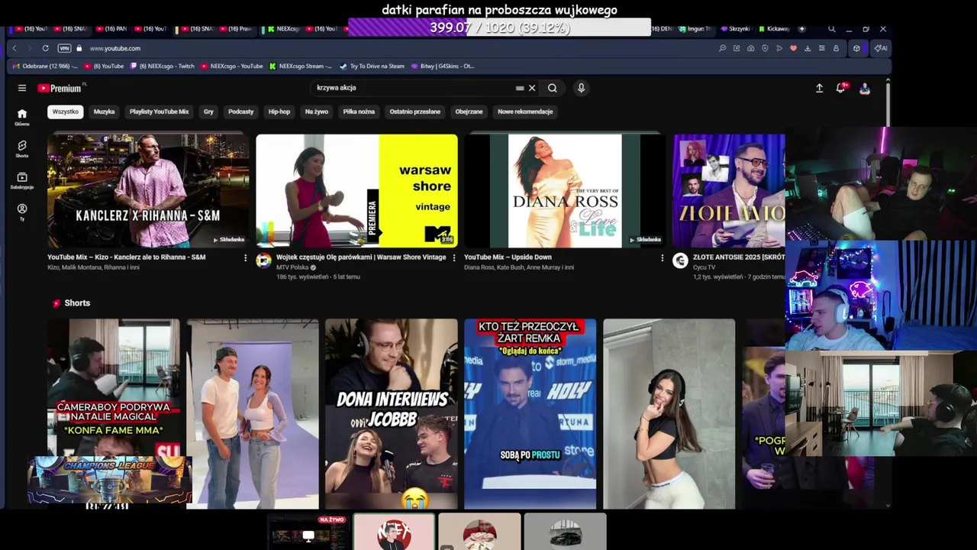Click the heart icon in browser toolbar
977x550 pixels.
tap(793, 48)
